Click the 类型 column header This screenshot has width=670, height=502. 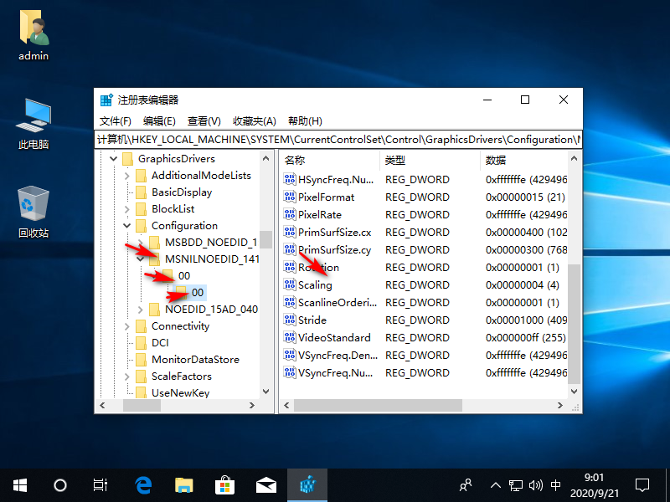[x=394, y=159]
